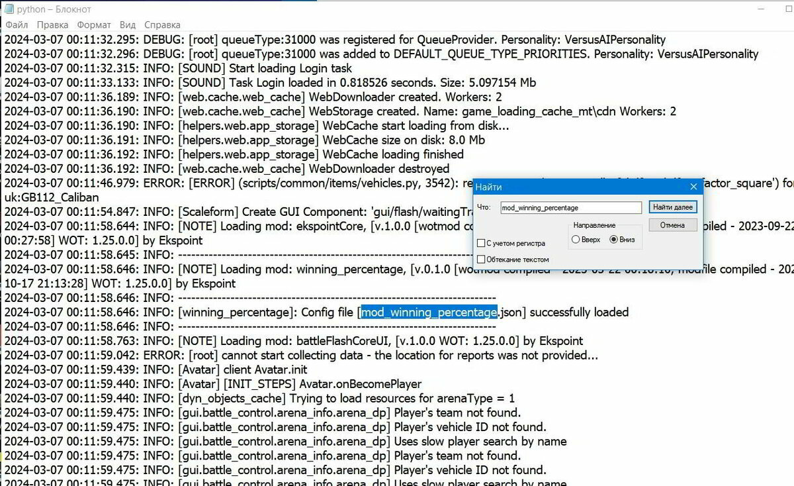Open the Справка menu

pos(162,25)
